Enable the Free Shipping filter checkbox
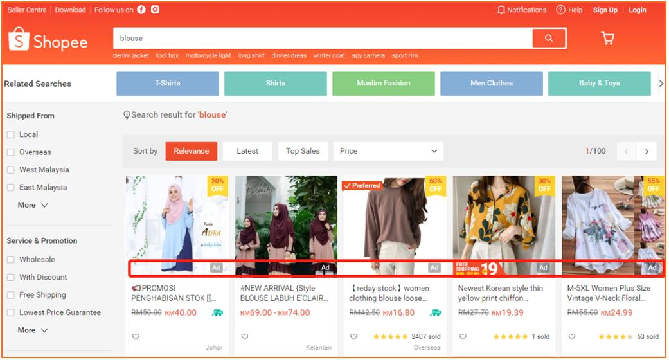 [10, 295]
